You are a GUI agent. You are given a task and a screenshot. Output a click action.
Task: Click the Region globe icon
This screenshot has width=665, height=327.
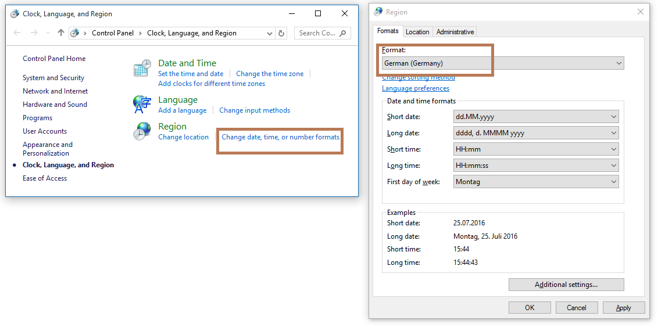(x=142, y=131)
